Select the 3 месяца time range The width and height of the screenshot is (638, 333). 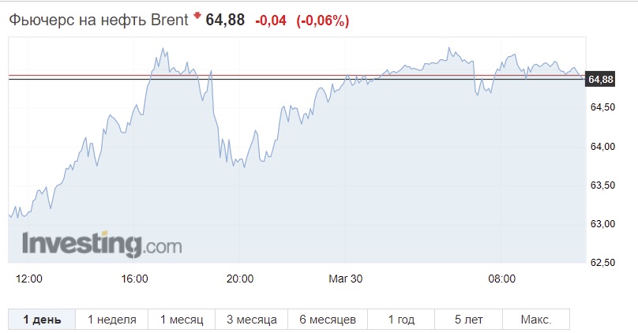(251, 320)
